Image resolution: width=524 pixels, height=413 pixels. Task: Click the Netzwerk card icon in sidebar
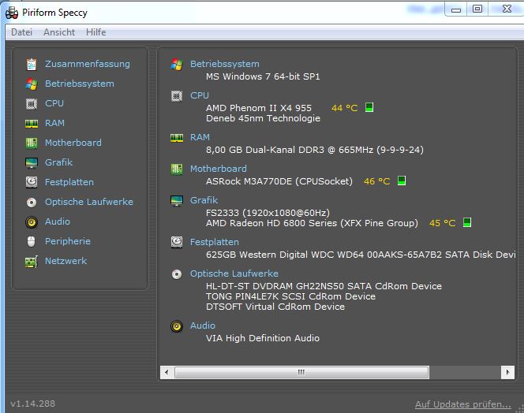click(x=32, y=262)
